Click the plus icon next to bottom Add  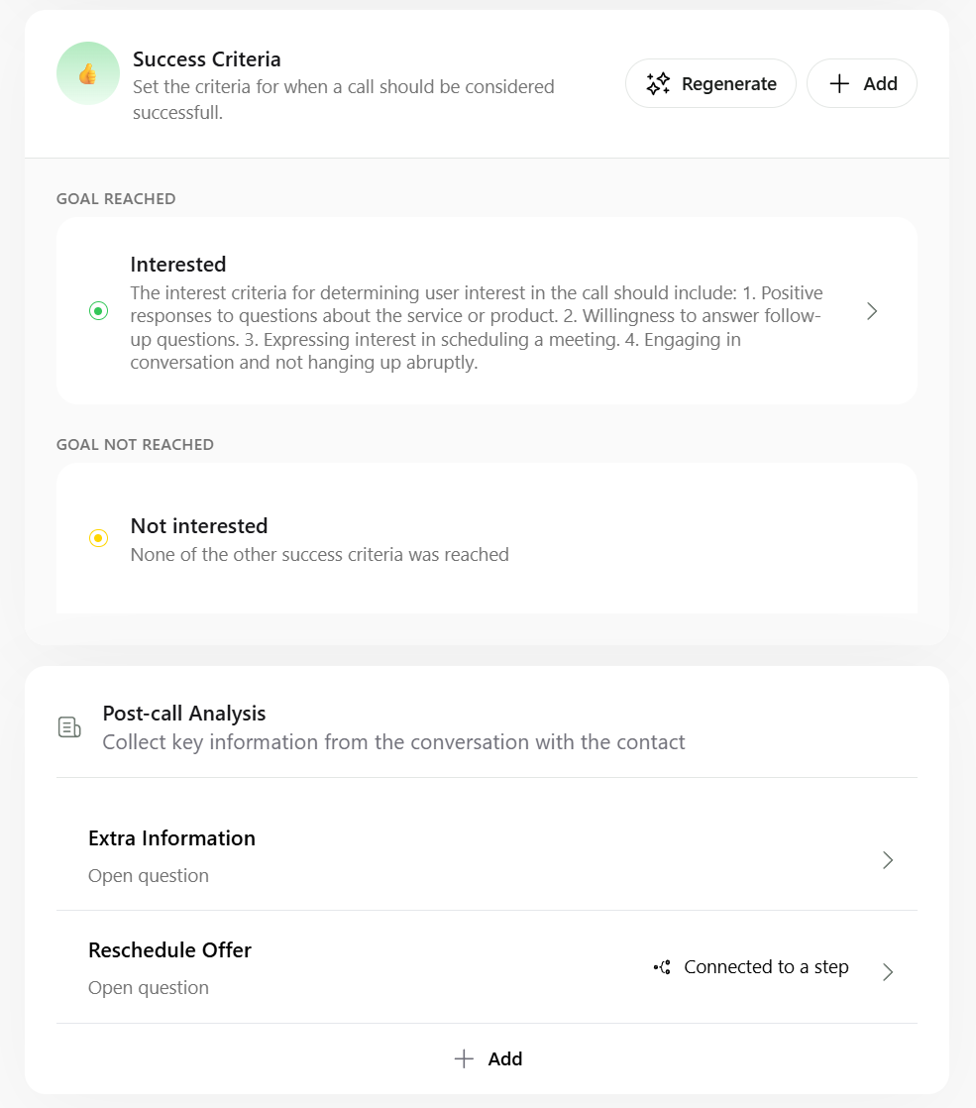(x=464, y=1058)
